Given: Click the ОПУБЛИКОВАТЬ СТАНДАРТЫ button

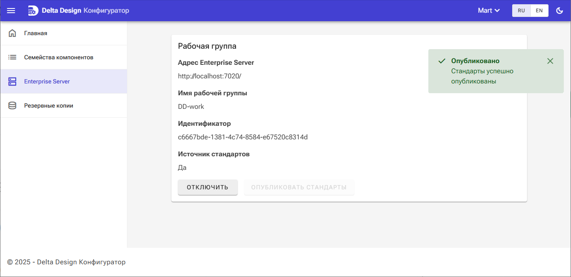Looking at the screenshot, I should (x=299, y=187).
